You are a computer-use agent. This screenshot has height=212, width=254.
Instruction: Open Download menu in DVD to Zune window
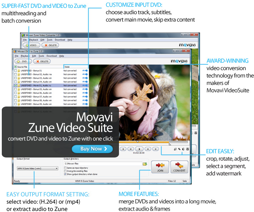pyautogui.click(x=52, y=56)
